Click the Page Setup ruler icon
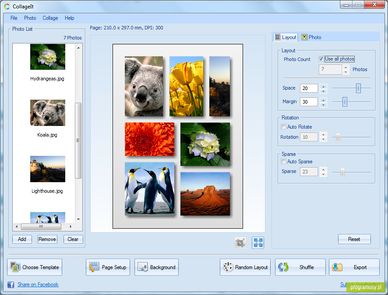 click(94, 267)
